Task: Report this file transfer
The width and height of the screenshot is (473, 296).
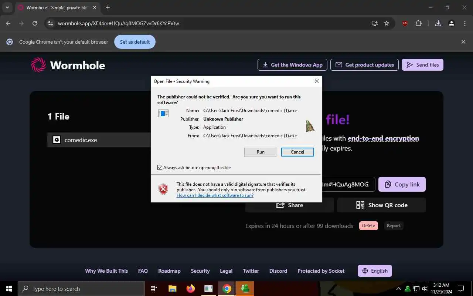Action: (x=394, y=226)
